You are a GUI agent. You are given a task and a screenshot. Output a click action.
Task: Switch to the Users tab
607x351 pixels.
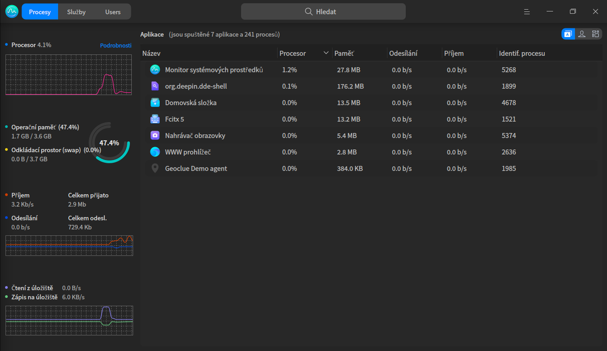(113, 12)
